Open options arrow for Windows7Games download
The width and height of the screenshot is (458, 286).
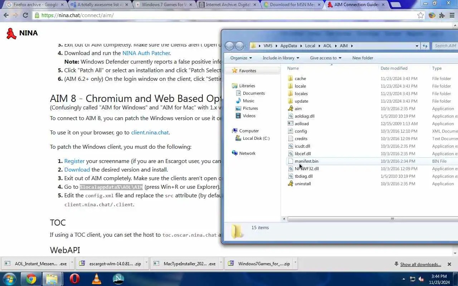click(x=295, y=263)
